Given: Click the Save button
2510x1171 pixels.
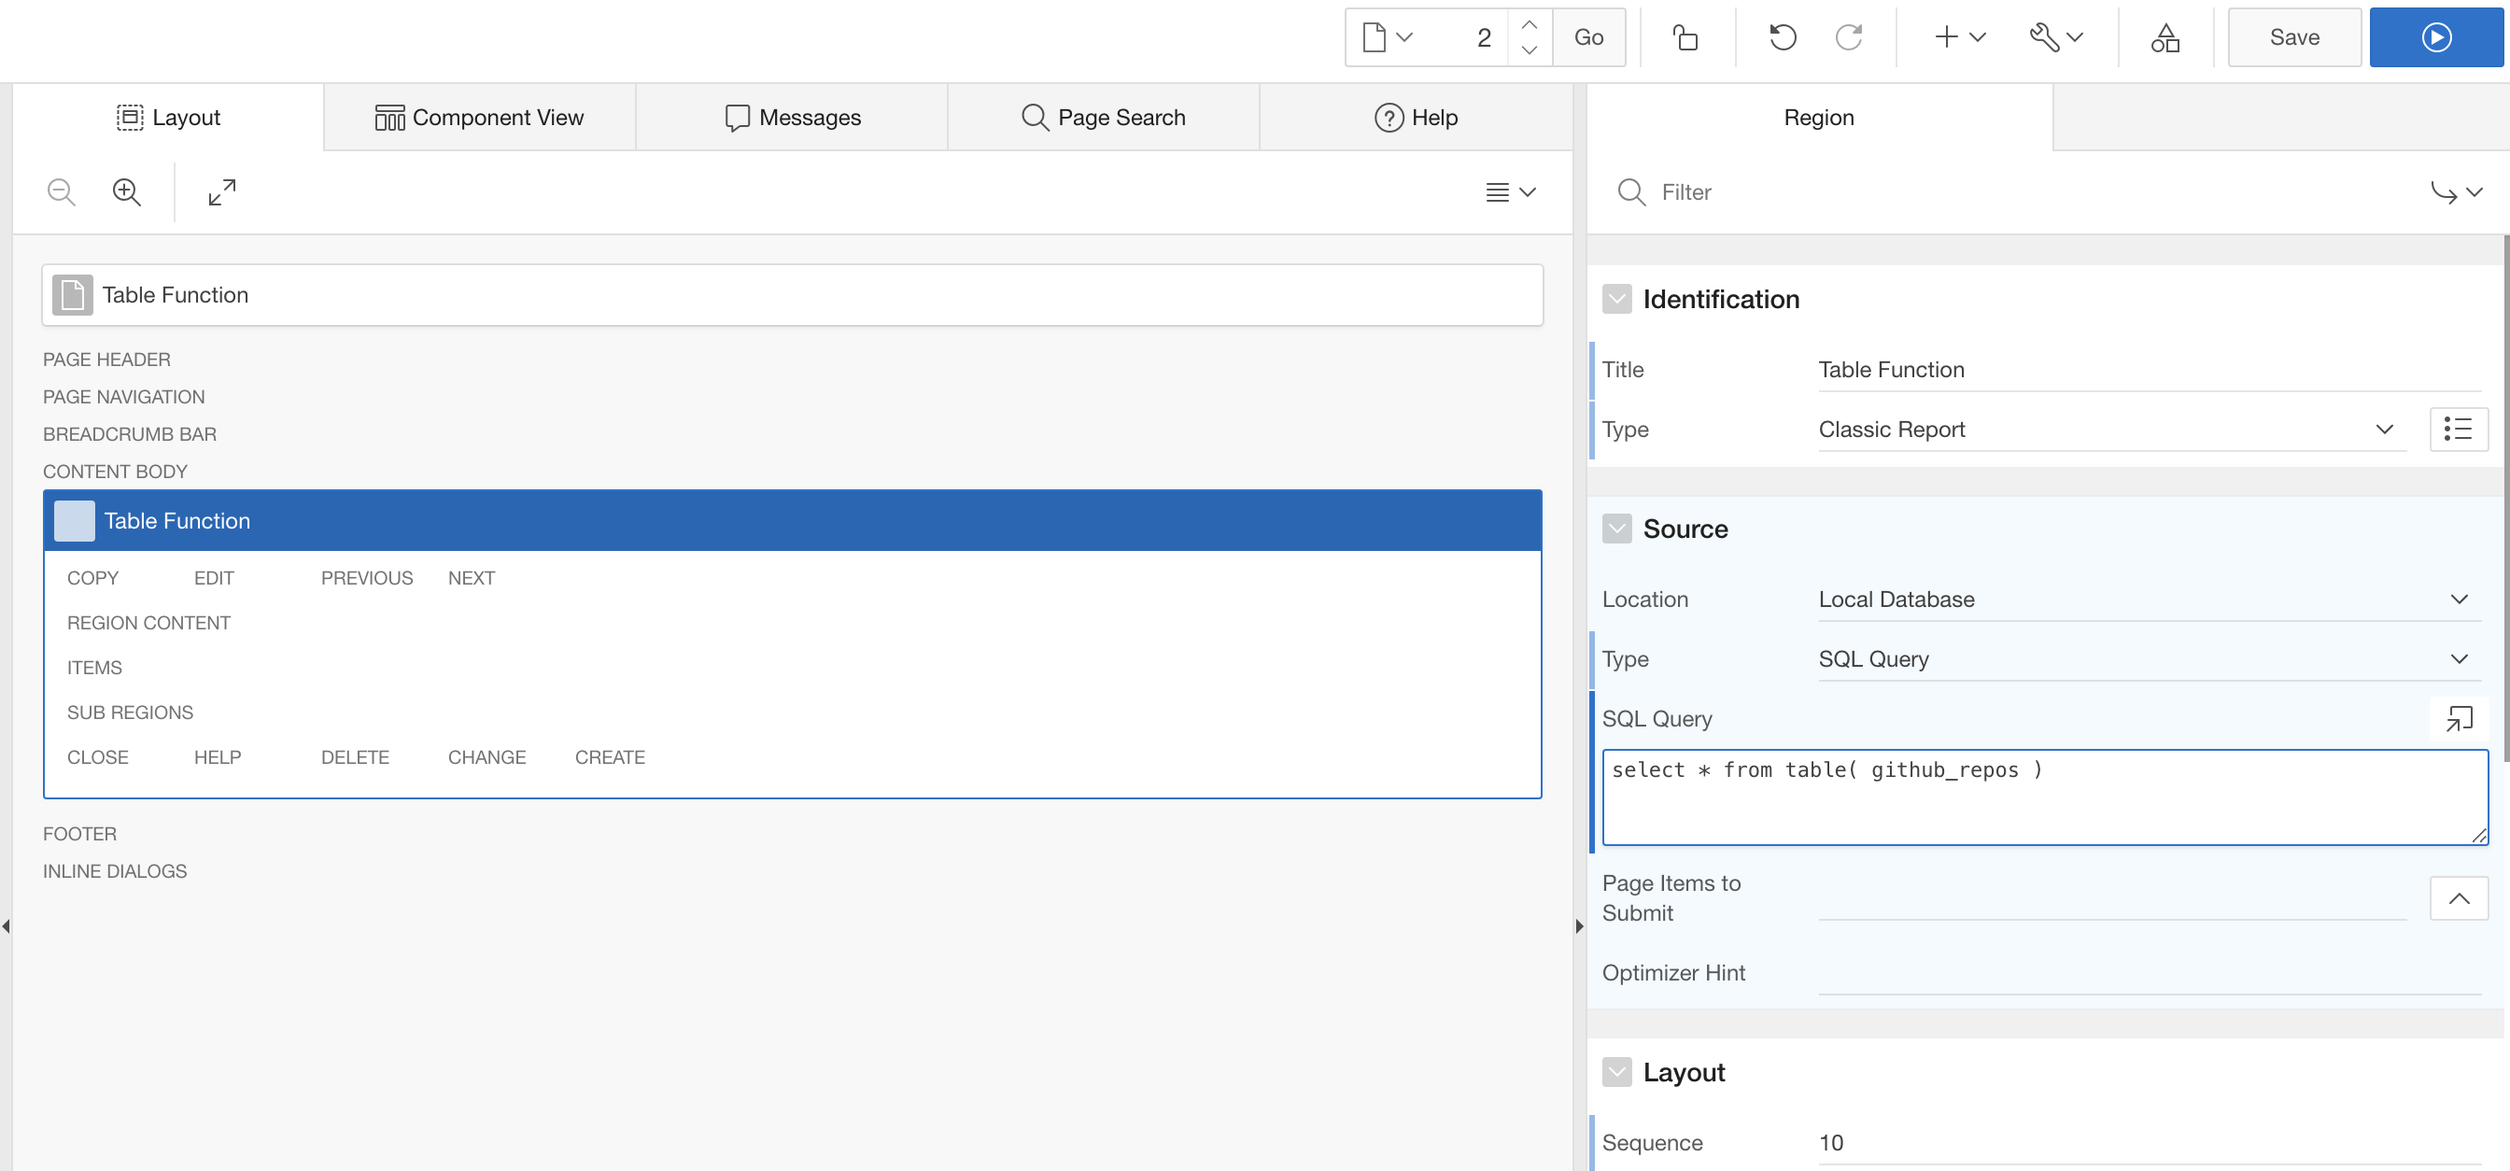Looking at the screenshot, I should (x=2293, y=37).
